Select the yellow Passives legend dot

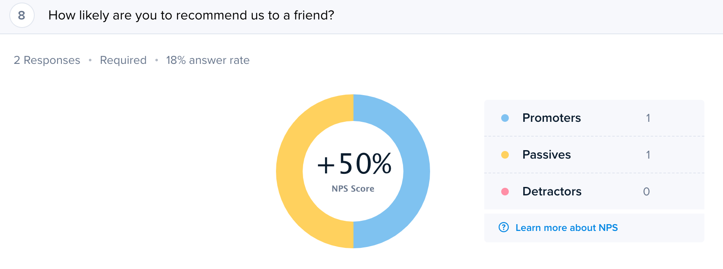(x=505, y=155)
